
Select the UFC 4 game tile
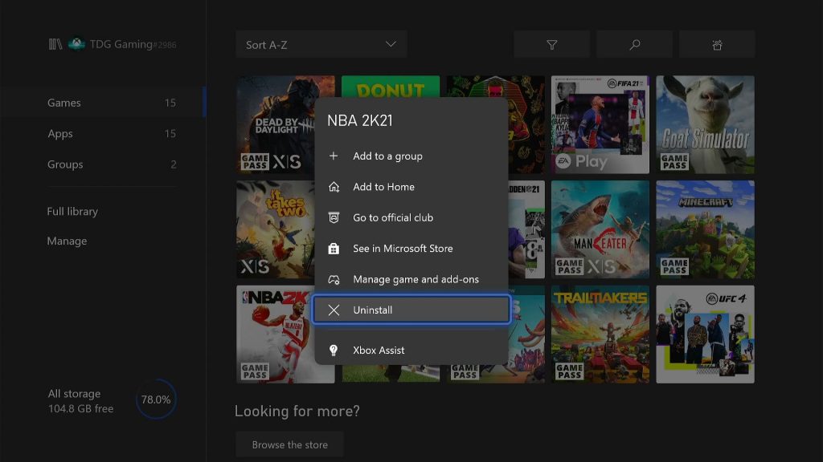point(706,334)
